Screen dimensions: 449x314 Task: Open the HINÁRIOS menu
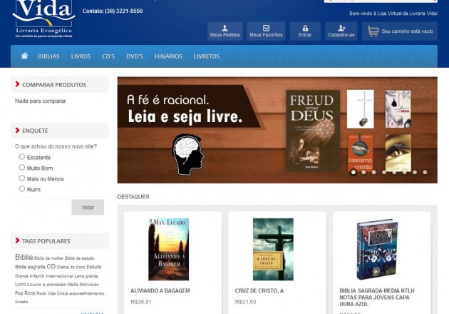[168, 56]
